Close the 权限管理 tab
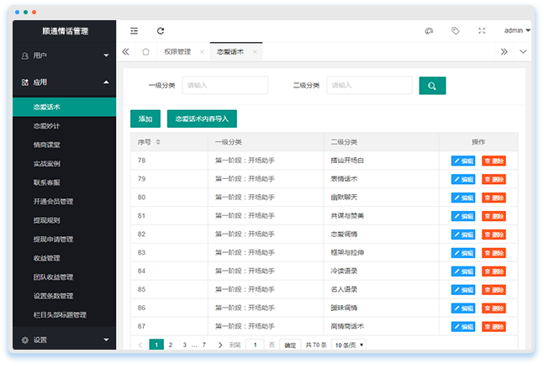 point(202,52)
